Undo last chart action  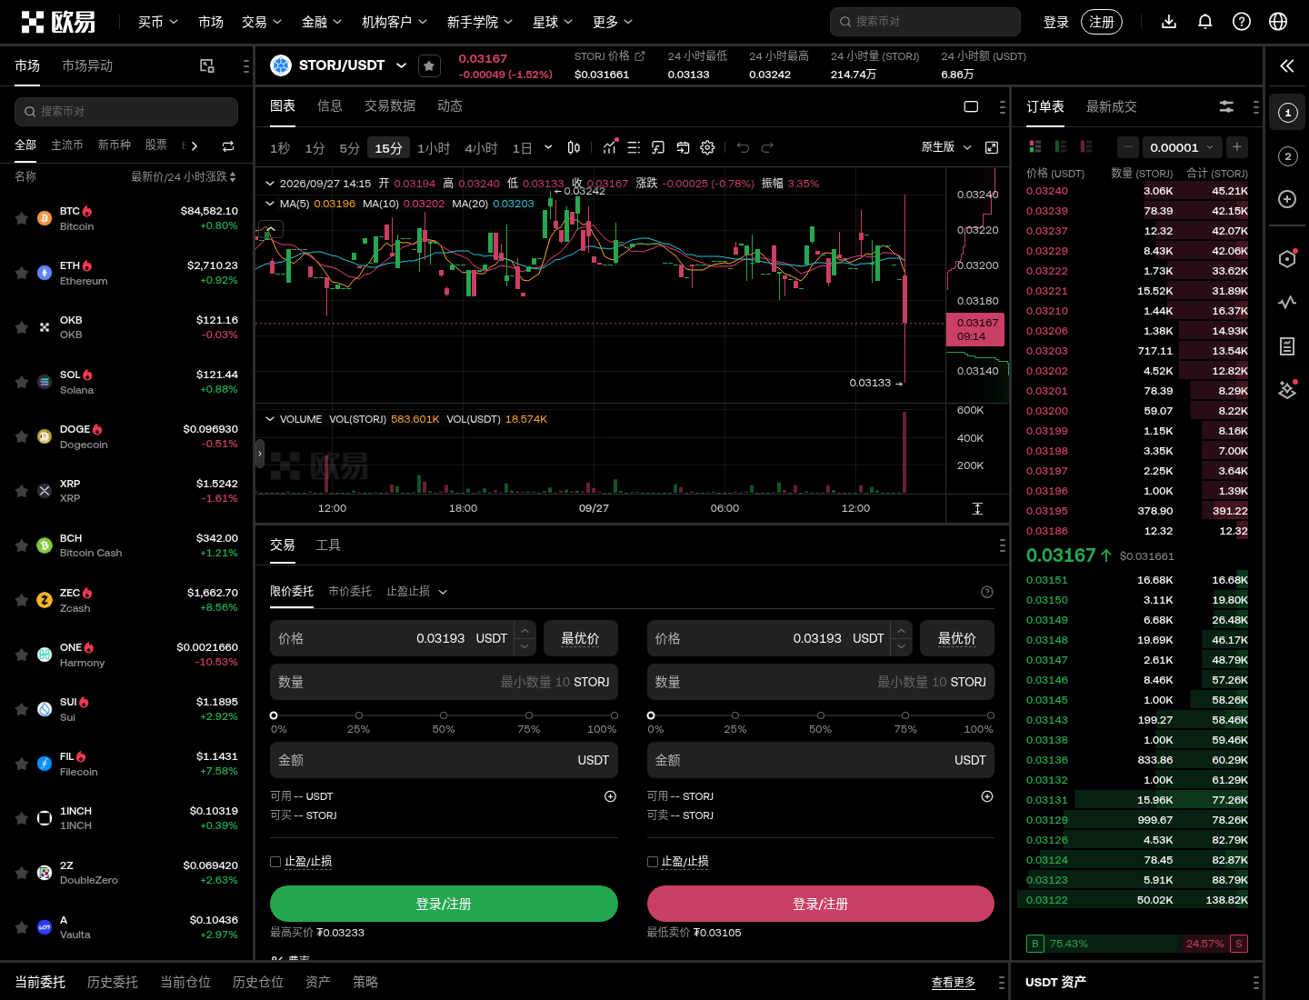click(x=743, y=147)
